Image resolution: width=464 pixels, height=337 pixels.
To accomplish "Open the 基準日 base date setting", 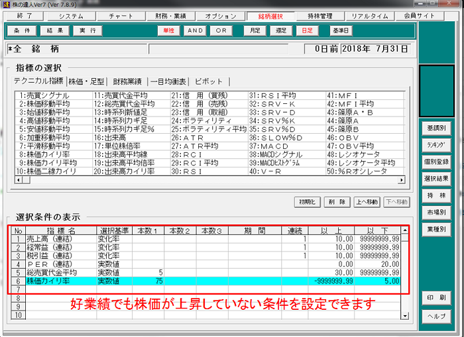I will pyautogui.click(x=341, y=30).
